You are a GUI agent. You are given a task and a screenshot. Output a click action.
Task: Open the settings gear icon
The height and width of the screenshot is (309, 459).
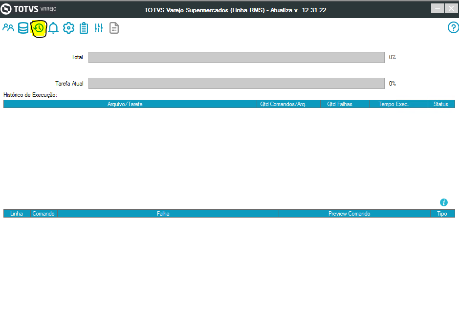[x=68, y=28]
